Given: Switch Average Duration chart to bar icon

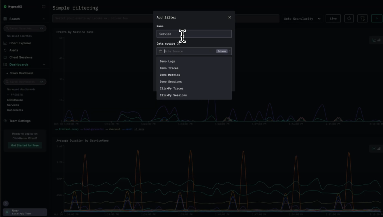Looking at the screenshot, I should coord(379,149).
